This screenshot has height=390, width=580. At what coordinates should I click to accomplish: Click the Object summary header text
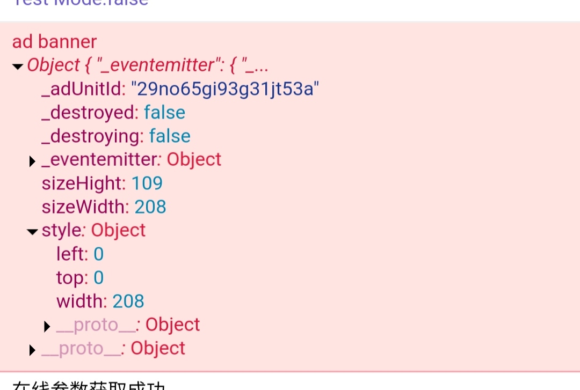tap(148, 65)
